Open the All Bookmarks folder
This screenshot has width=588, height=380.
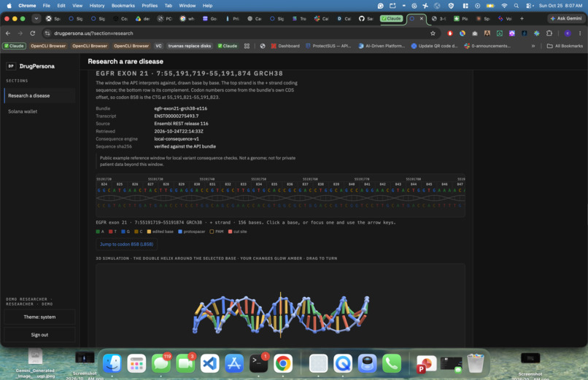565,46
